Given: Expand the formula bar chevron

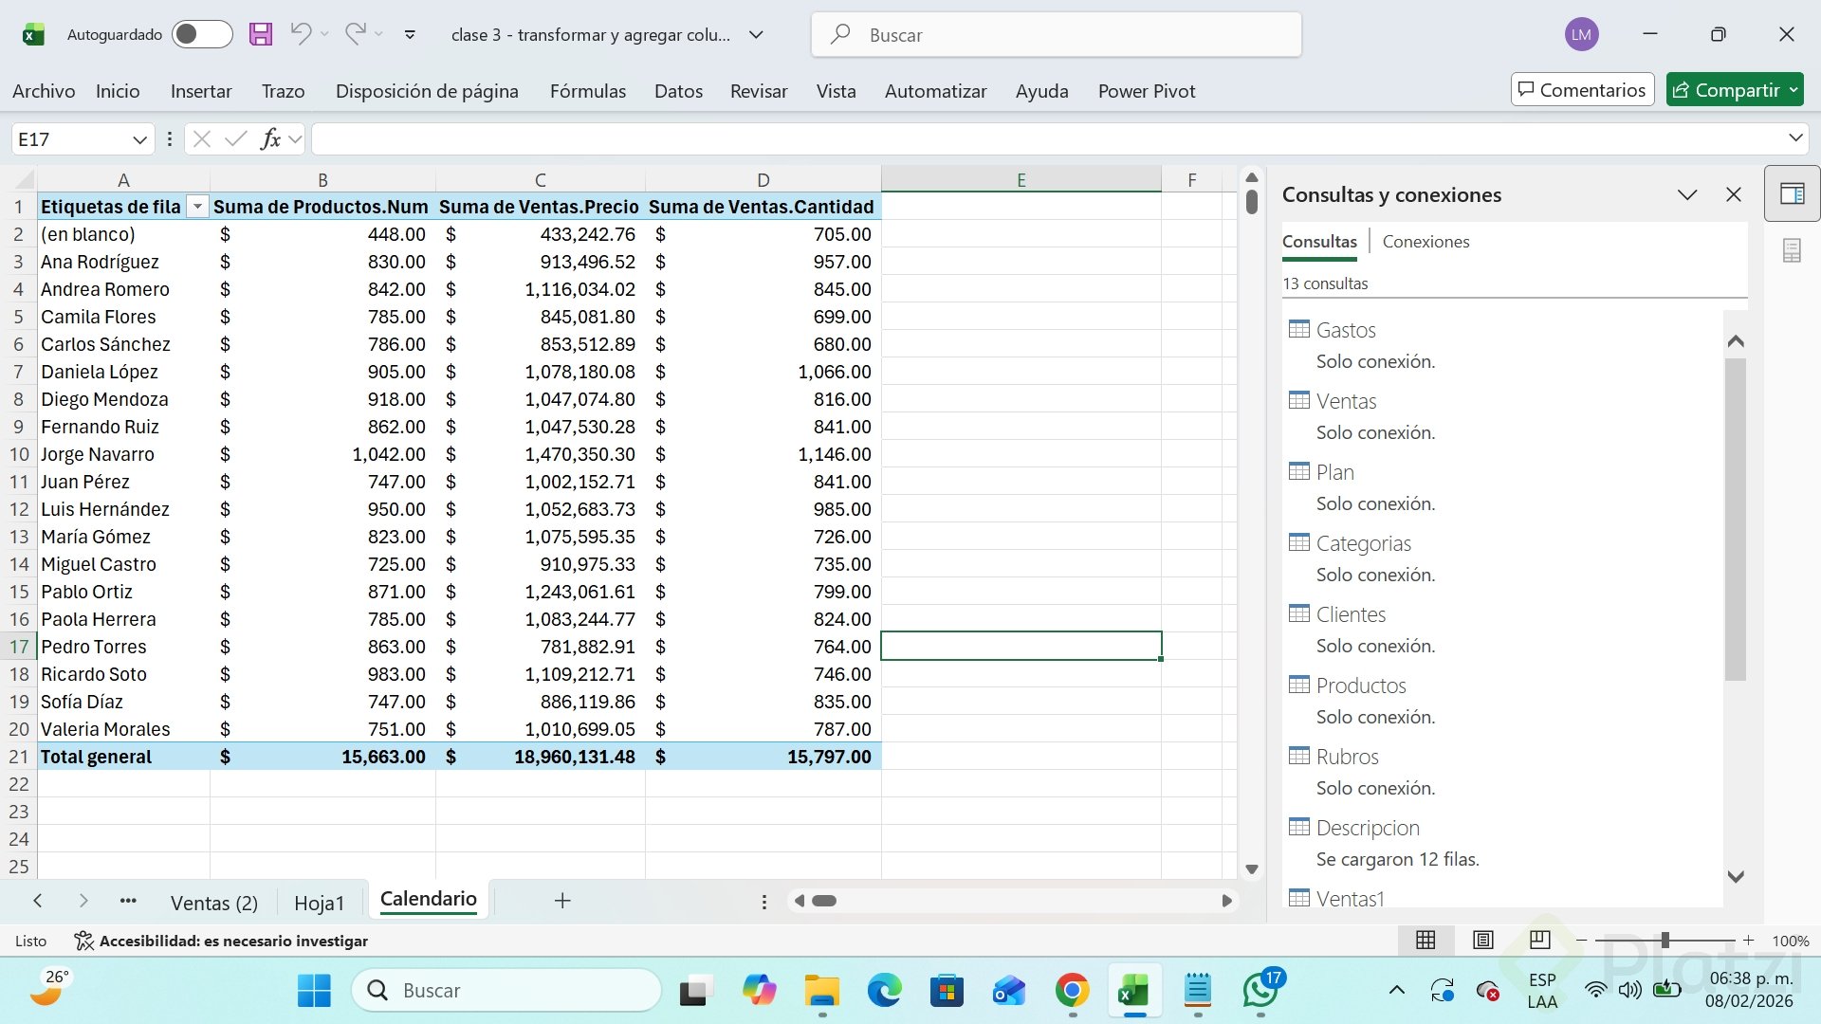Looking at the screenshot, I should (x=1795, y=138).
